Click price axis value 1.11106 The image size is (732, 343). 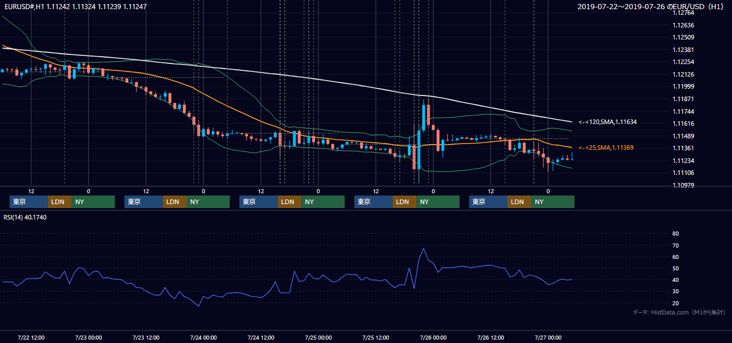(683, 173)
